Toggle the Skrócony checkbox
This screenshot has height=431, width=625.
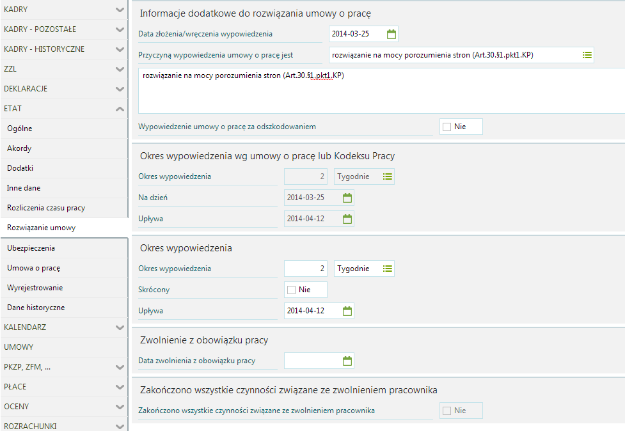click(x=291, y=290)
